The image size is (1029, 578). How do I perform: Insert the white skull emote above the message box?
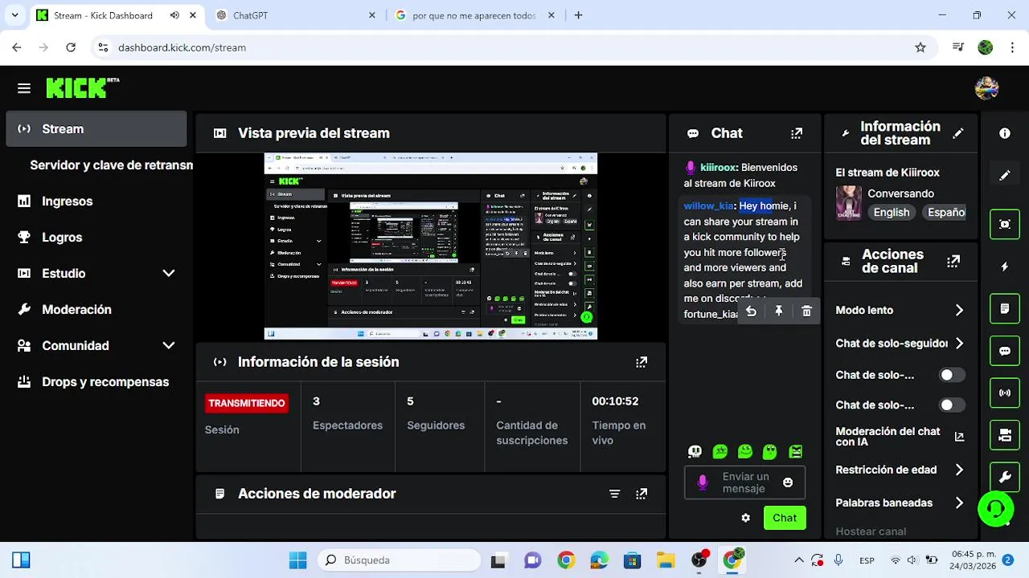695,452
